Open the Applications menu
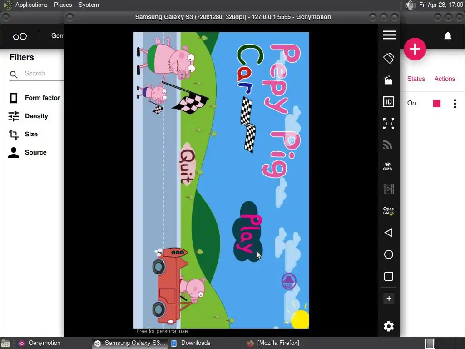The image size is (465, 349). [x=31, y=5]
